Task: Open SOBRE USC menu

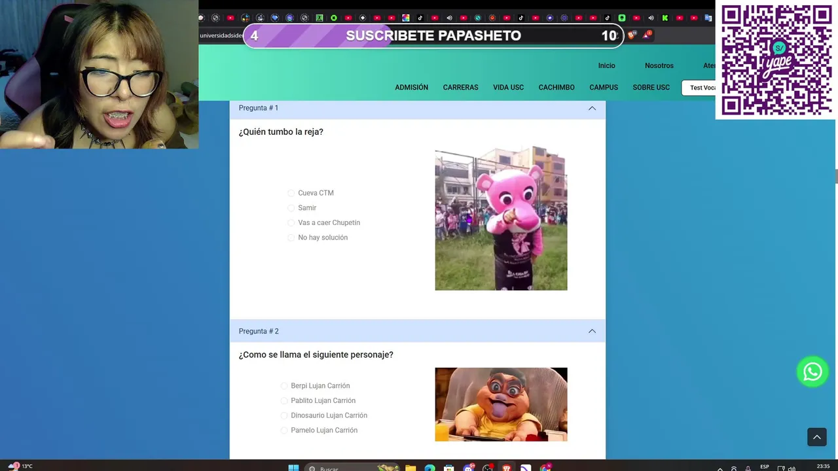Action: tap(651, 88)
